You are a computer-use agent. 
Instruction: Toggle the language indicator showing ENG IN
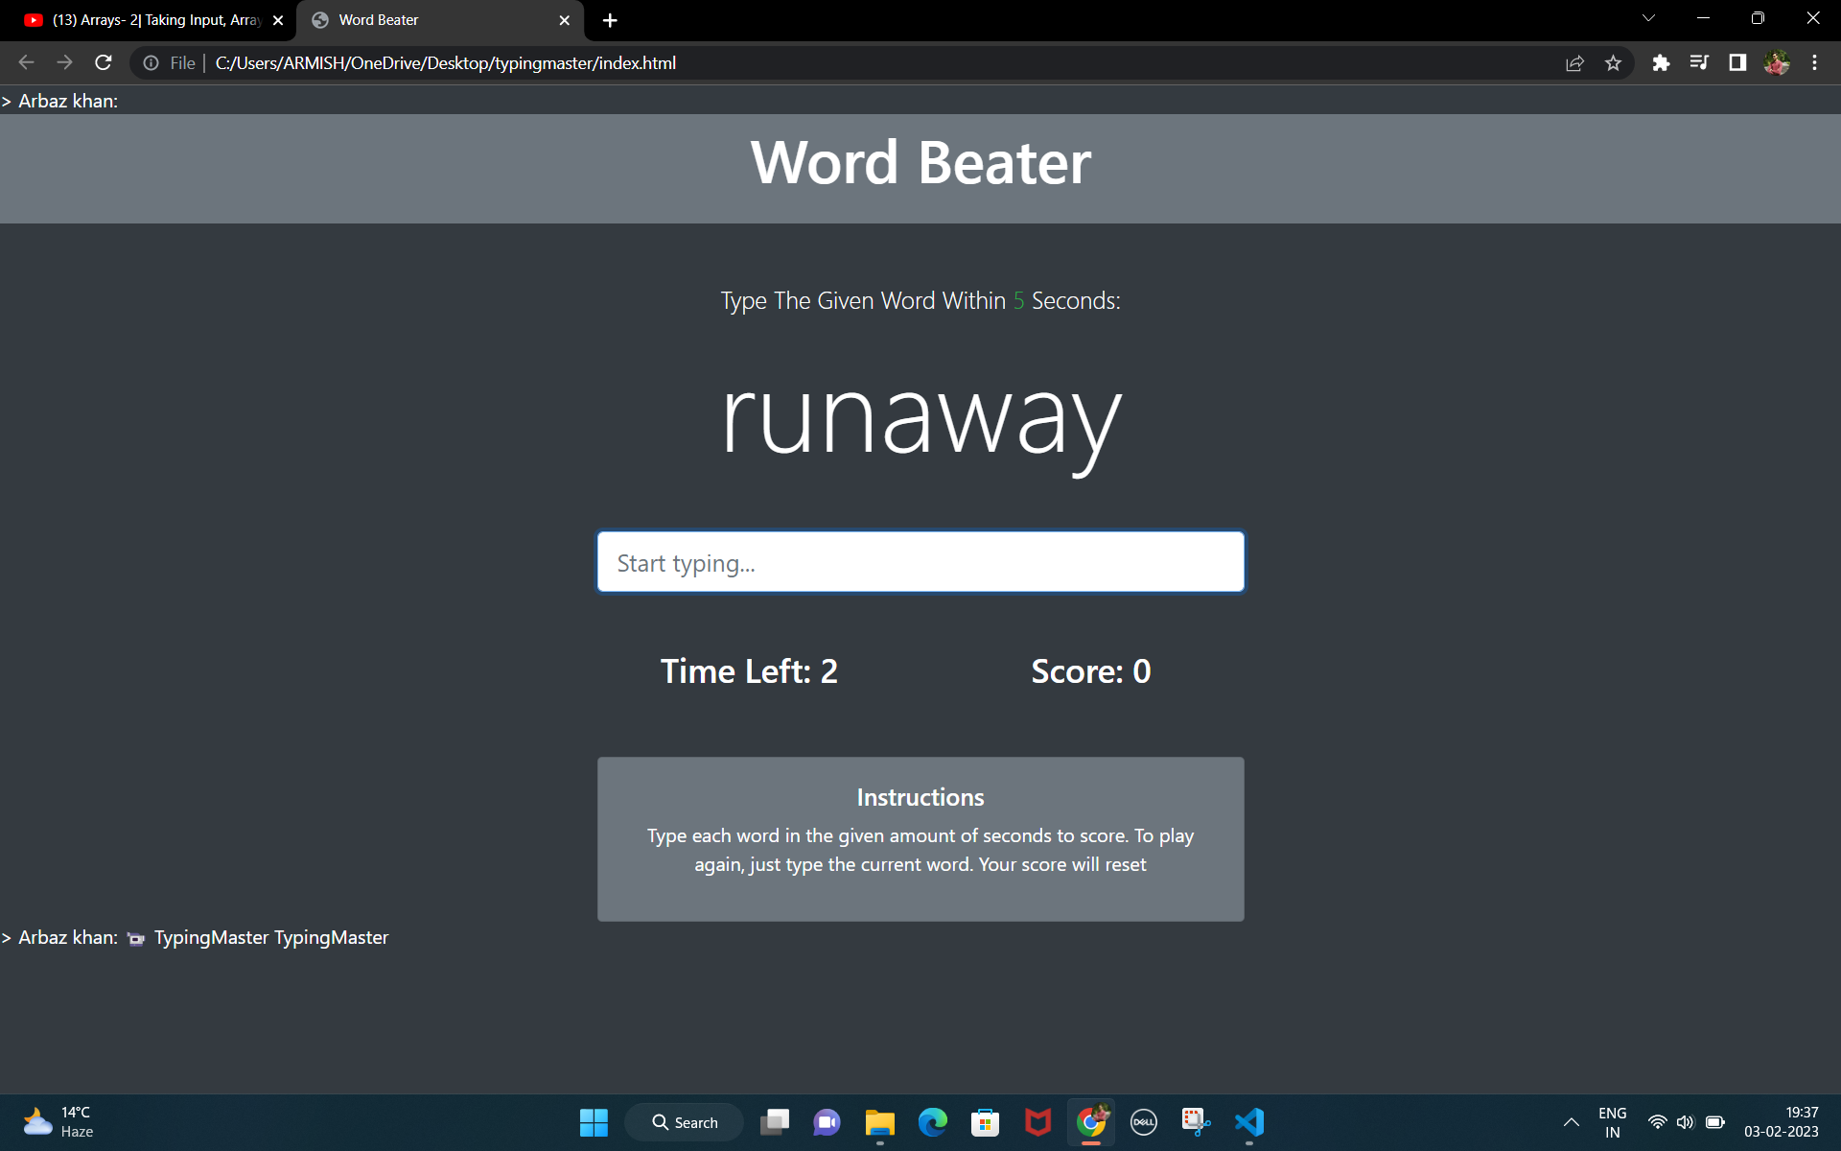pyautogui.click(x=1612, y=1121)
